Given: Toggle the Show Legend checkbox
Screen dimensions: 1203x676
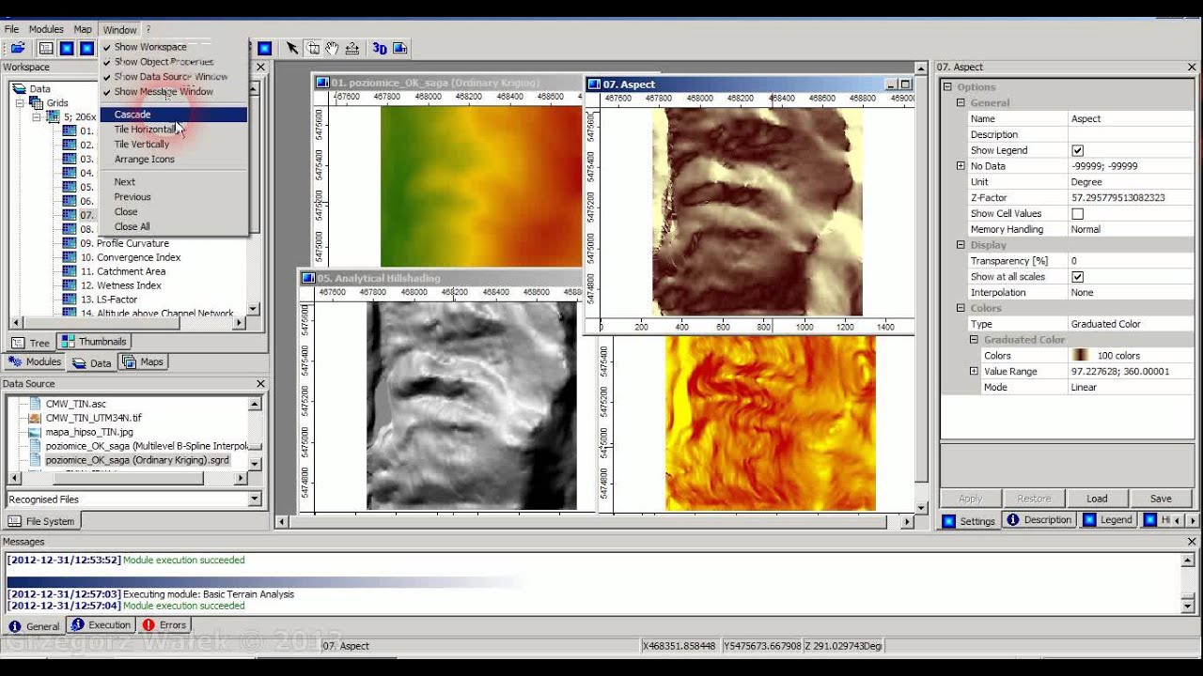Looking at the screenshot, I should [1077, 150].
